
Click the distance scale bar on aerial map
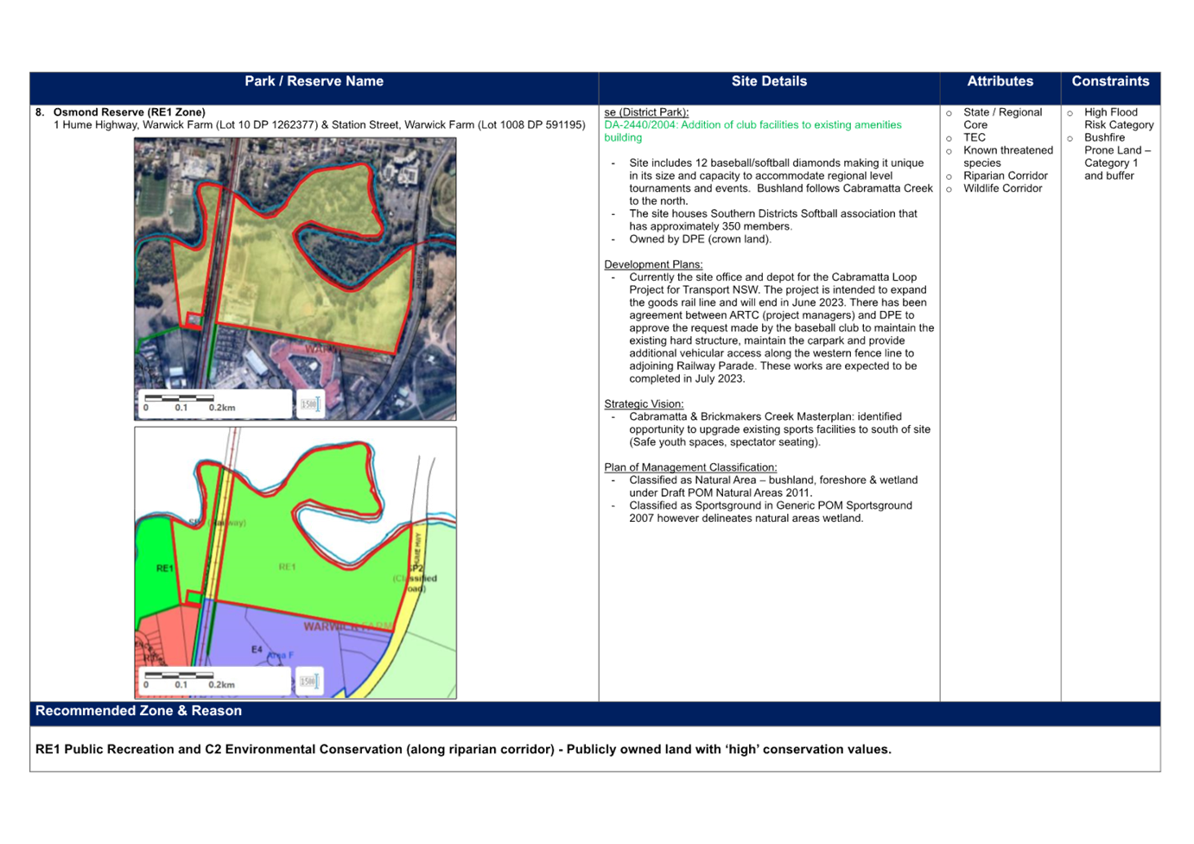click(x=215, y=403)
